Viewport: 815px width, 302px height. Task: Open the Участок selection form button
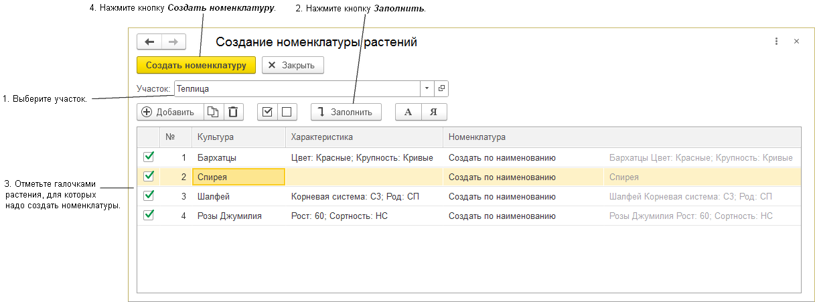point(441,88)
